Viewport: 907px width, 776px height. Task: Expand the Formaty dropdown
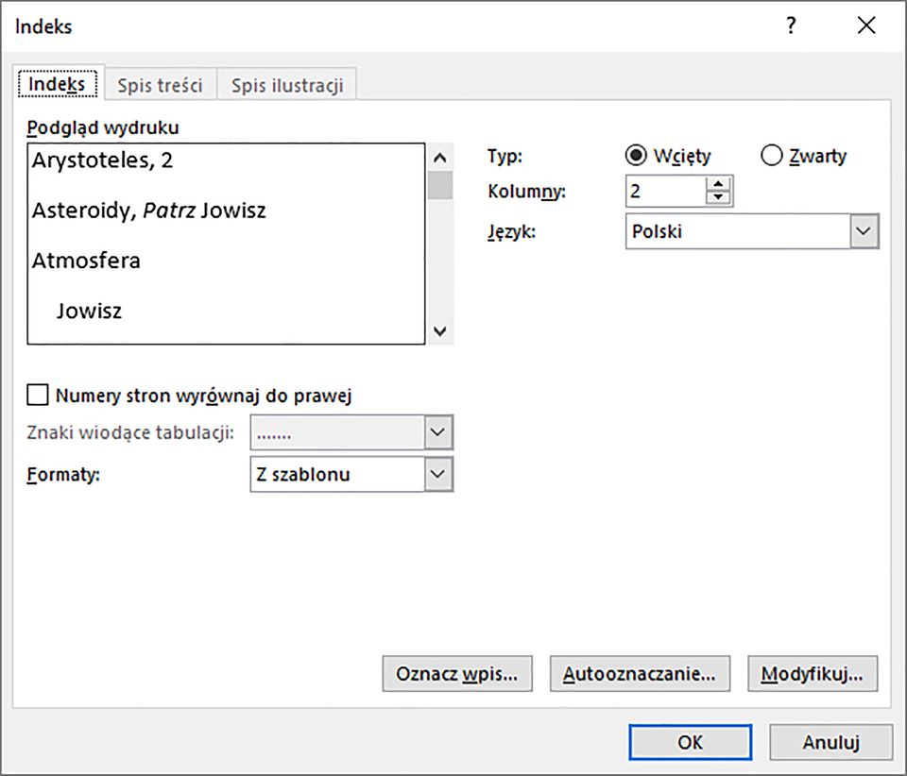[436, 474]
